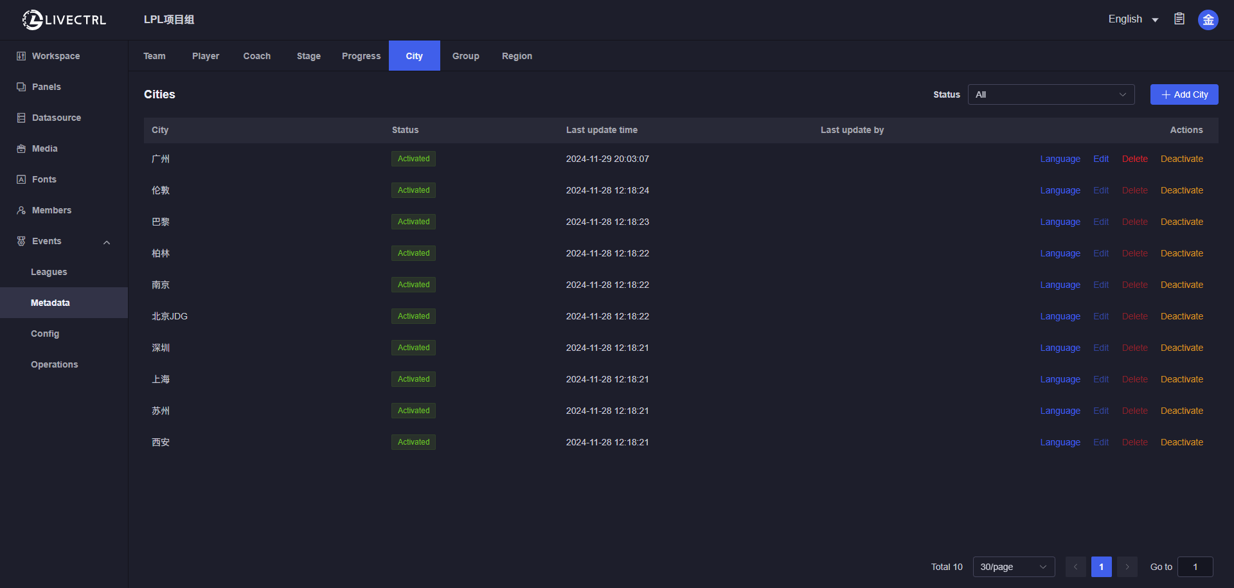
Task: Switch to the Region tab
Action: (517, 56)
